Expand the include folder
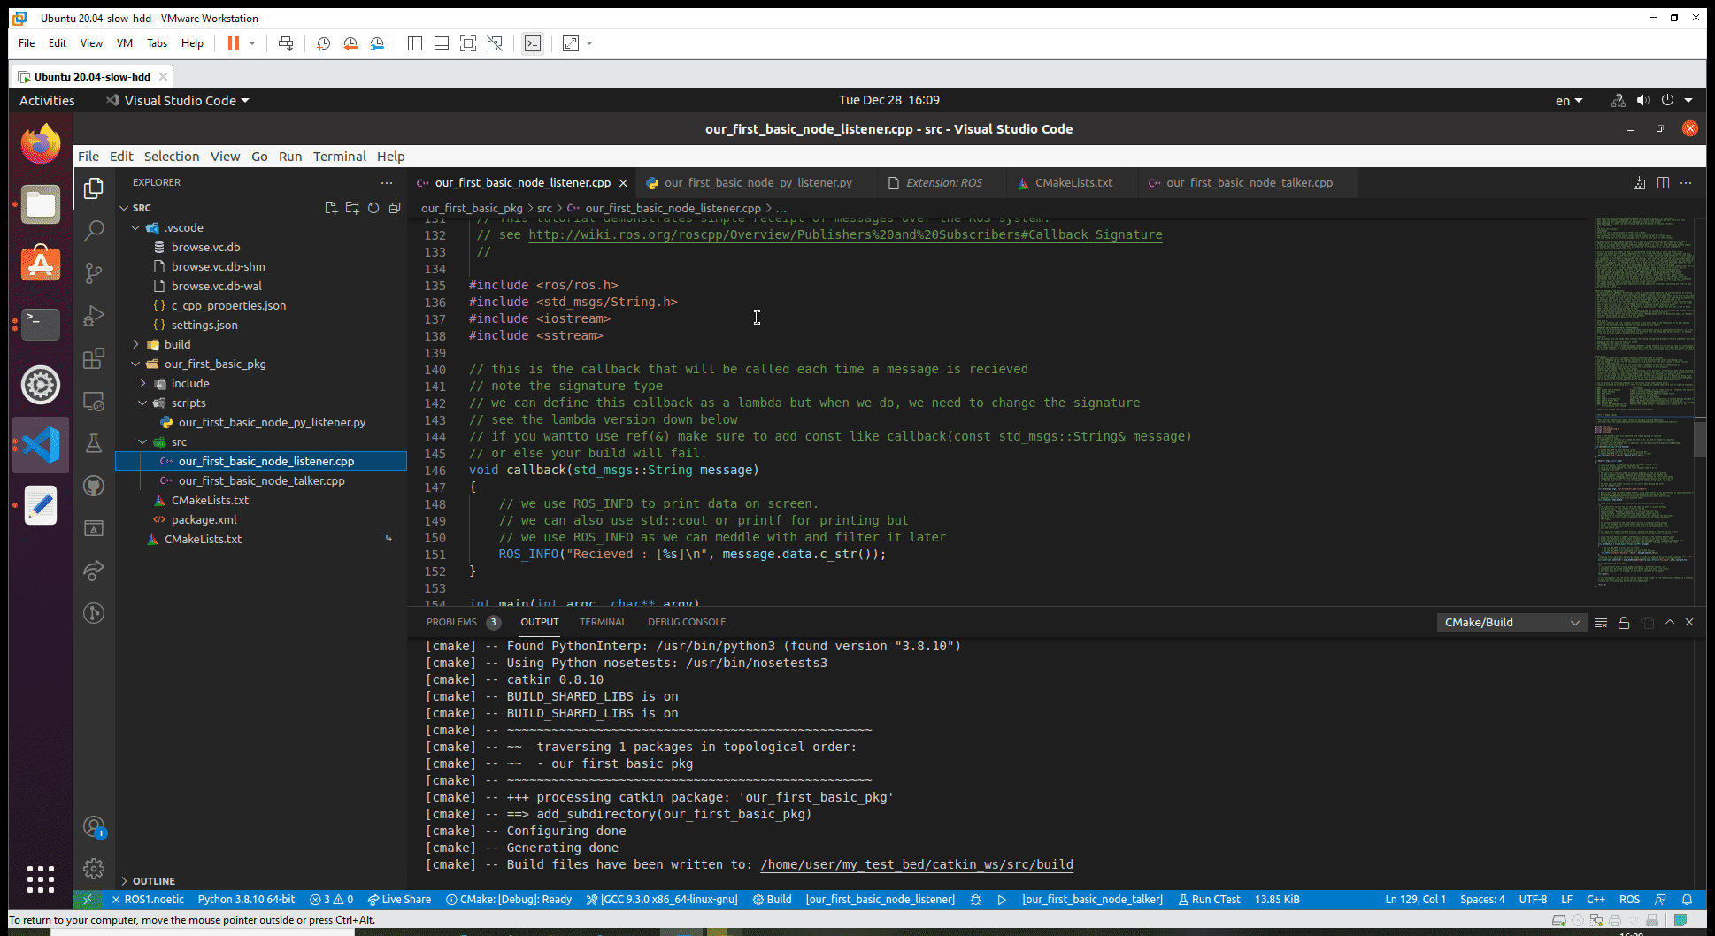The image size is (1715, 936). coord(143,383)
